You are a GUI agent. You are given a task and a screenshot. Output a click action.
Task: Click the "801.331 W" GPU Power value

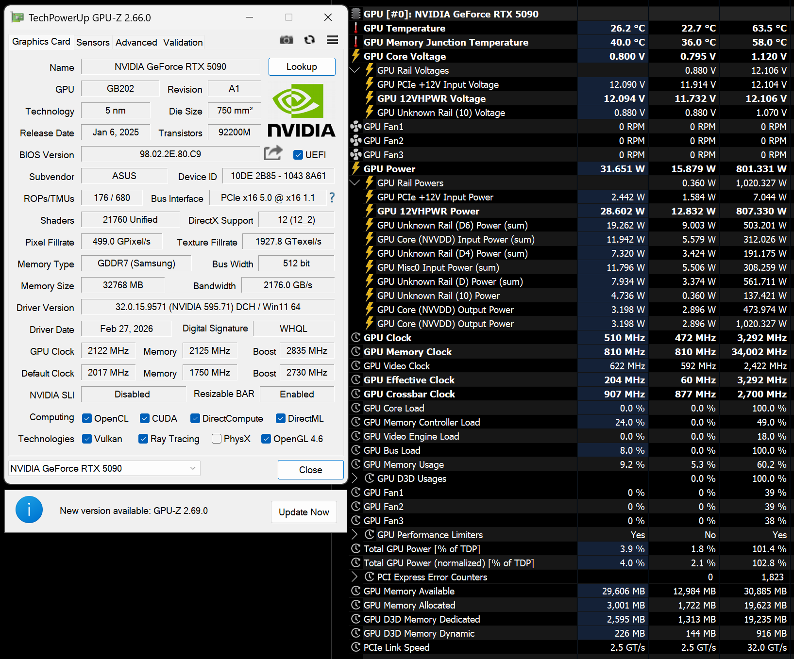tap(761, 169)
